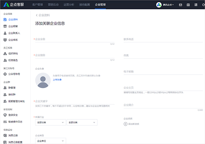Click the back chevron before 企业资料
The image size is (205, 144).
pyautogui.click(x=37, y=15)
